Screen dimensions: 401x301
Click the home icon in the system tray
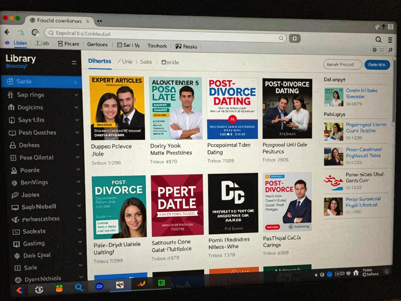coord(356,273)
